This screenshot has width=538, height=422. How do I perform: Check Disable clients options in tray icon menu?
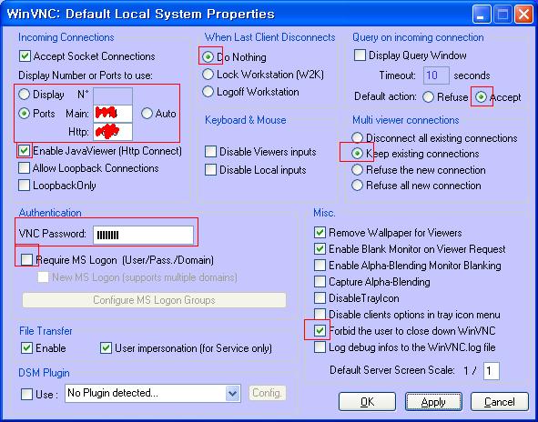[x=320, y=315]
